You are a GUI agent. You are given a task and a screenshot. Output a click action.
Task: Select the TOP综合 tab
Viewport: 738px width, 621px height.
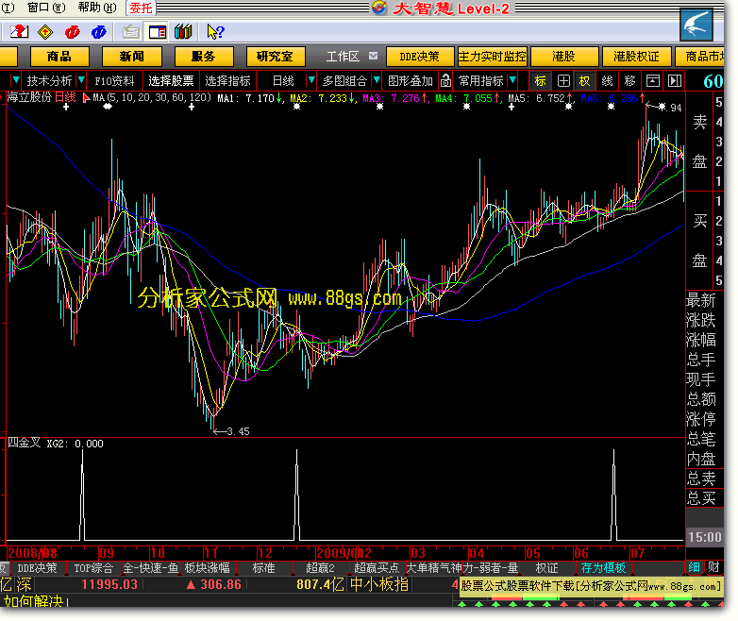tap(93, 568)
